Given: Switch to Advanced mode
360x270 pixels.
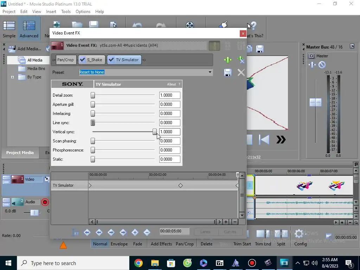Looking at the screenshot, I should click(x=29, y=29).
